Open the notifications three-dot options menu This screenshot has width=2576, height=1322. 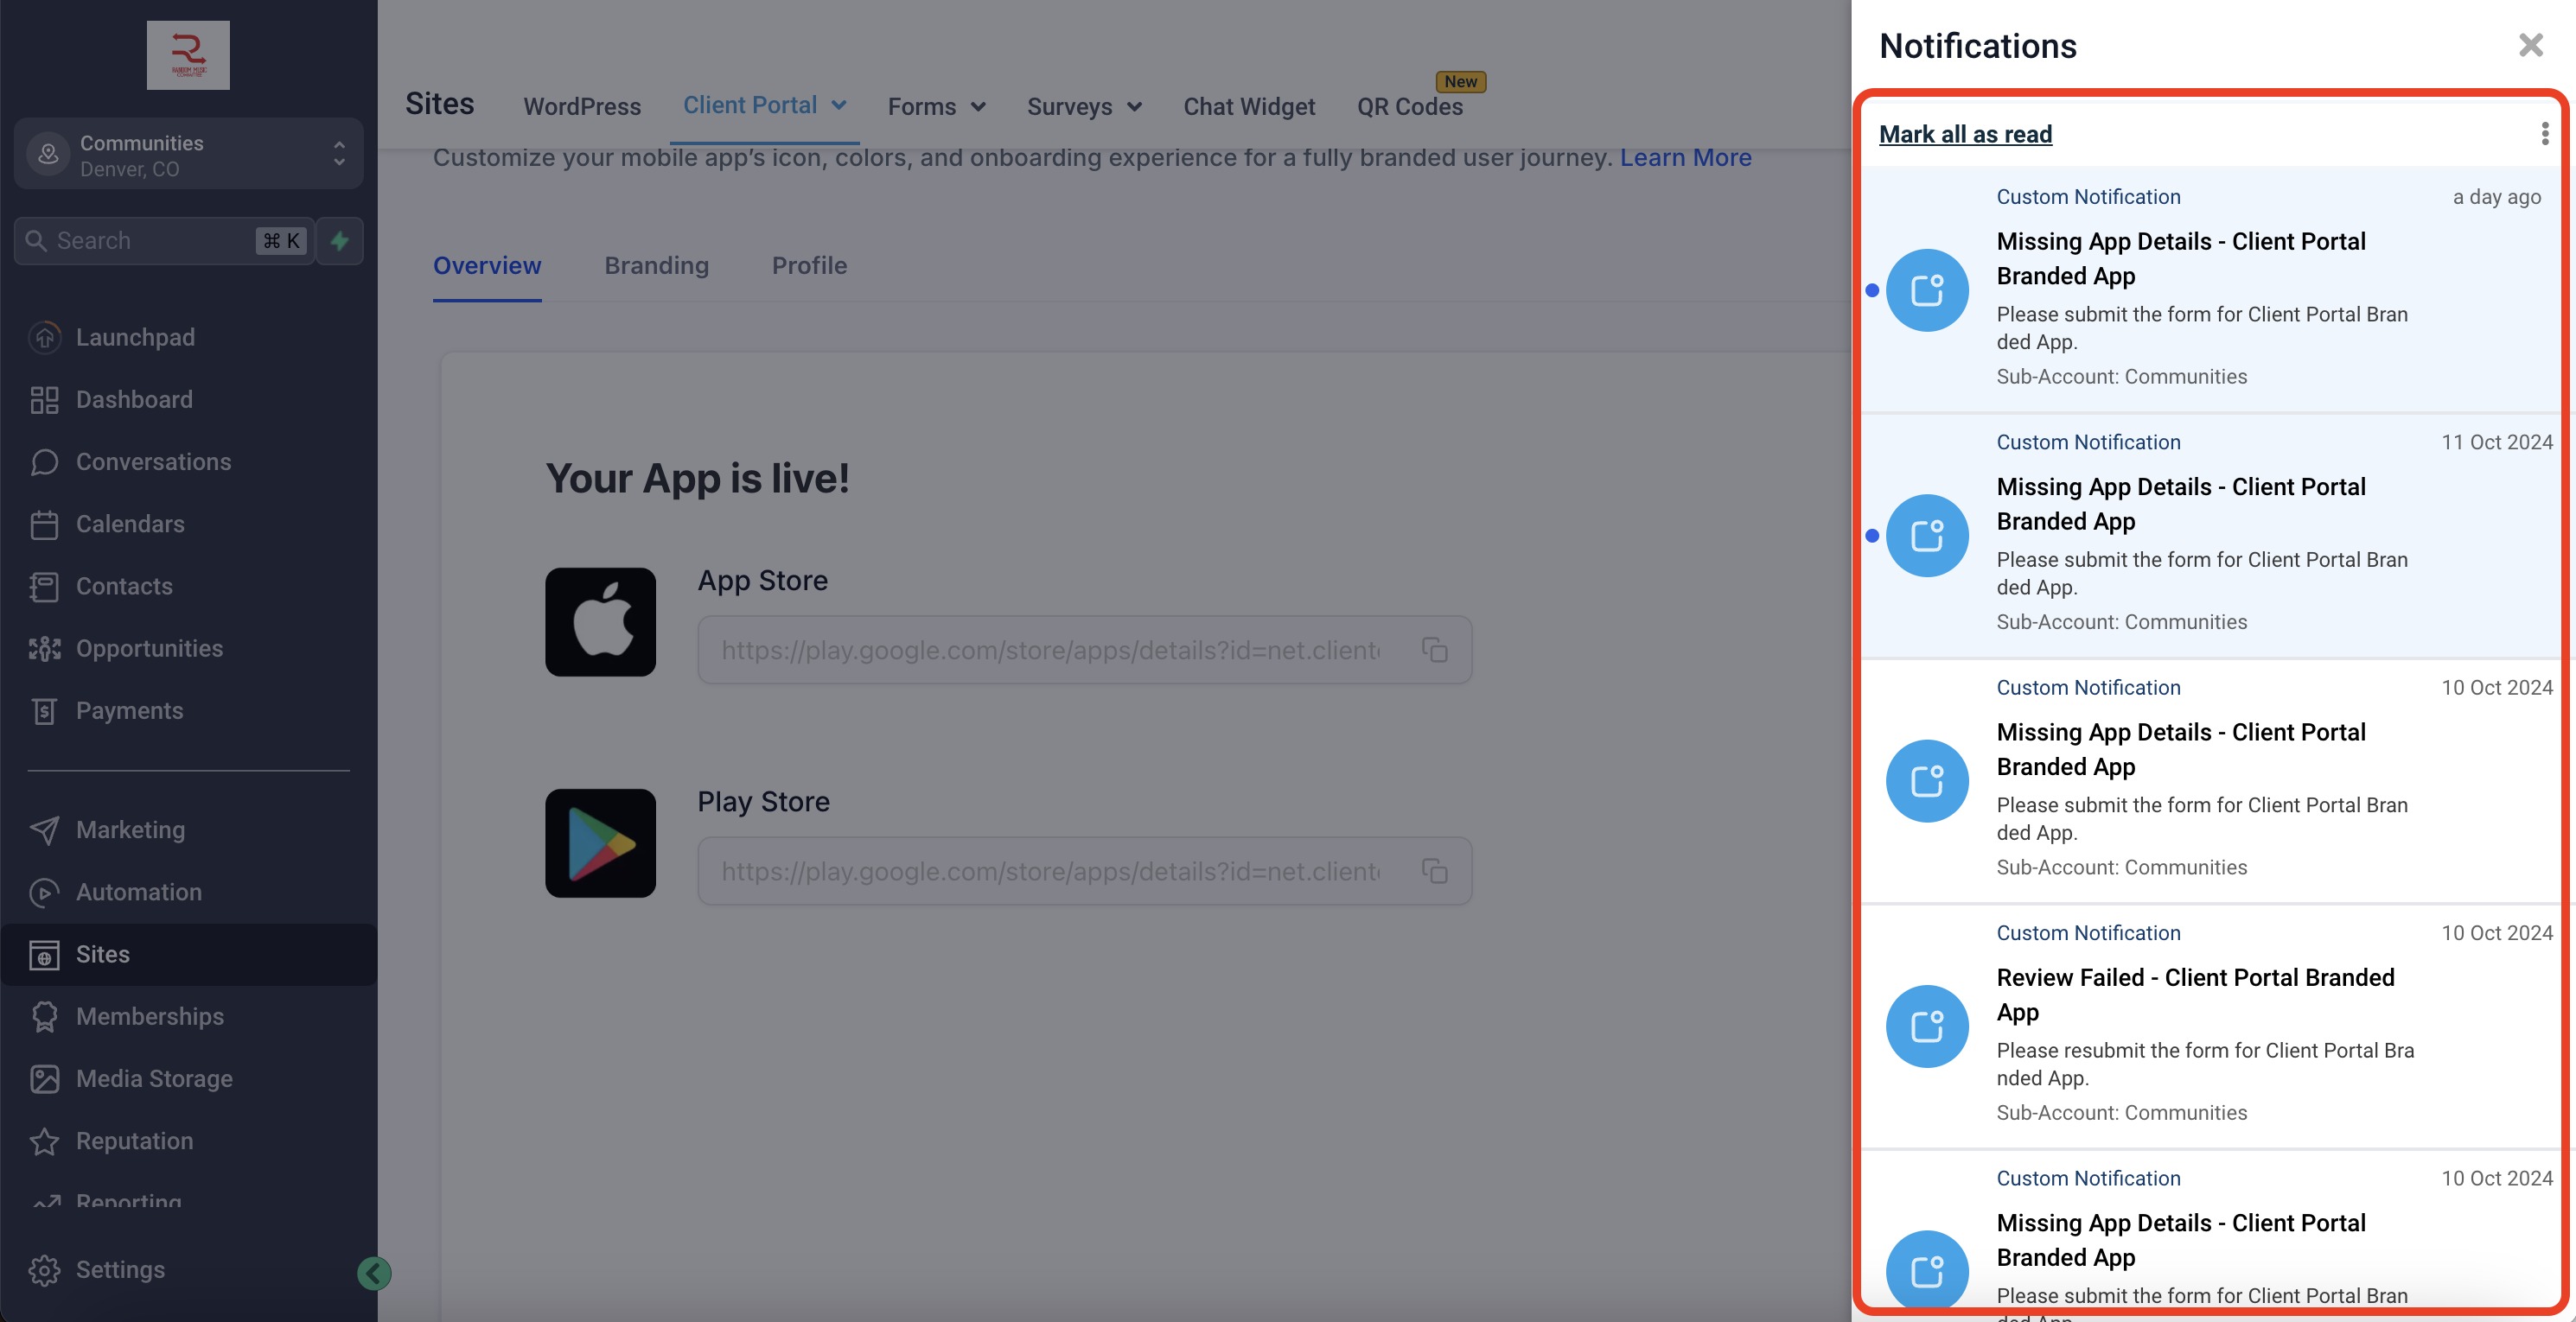pyautogui.click(x=2545, y=134)
